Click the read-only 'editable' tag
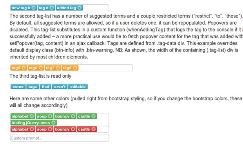Image resolution: width=243 pixels, height=156 pixels. tap(78, 87)
